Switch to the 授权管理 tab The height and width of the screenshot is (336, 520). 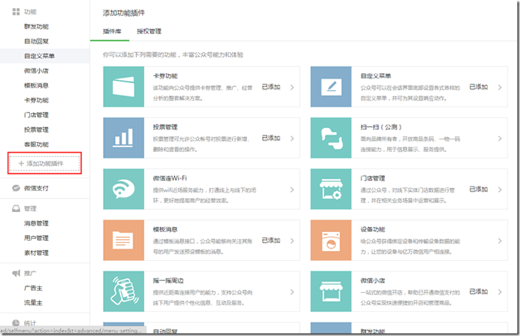point(149,31)
